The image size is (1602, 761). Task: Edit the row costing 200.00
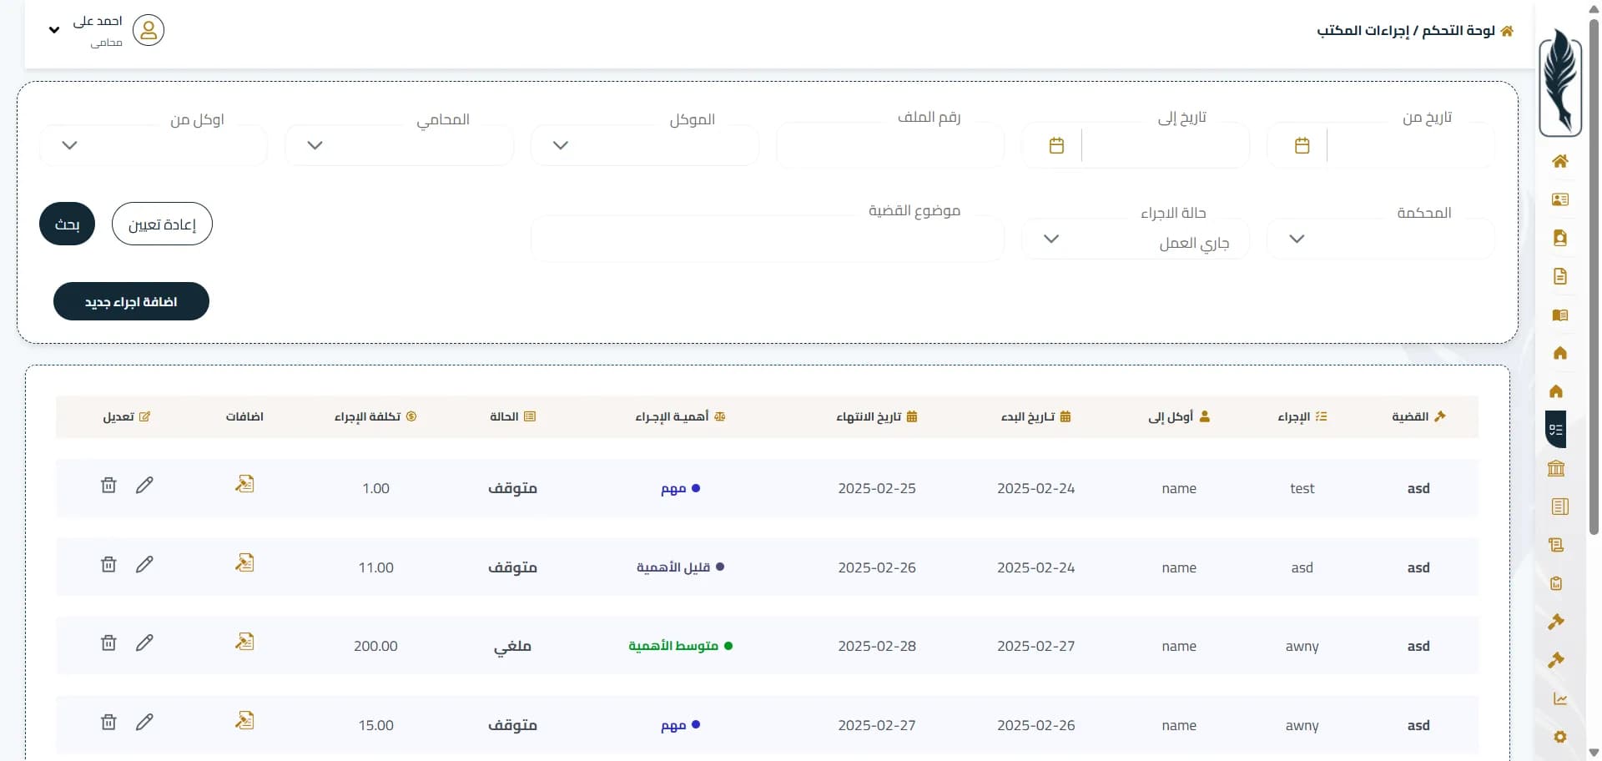pos(144,643)
